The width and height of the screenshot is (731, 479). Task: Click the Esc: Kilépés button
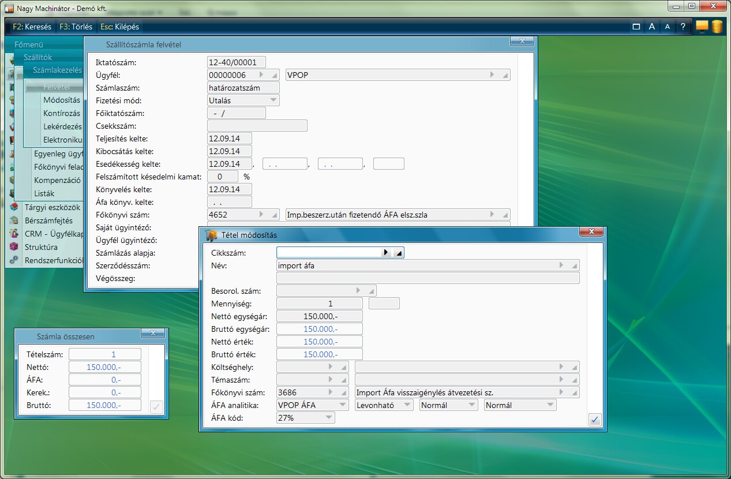(119, 27)
